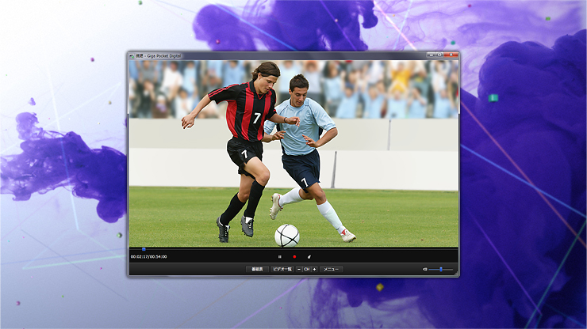Decrease channel with the minus button

tap(298, 270)
